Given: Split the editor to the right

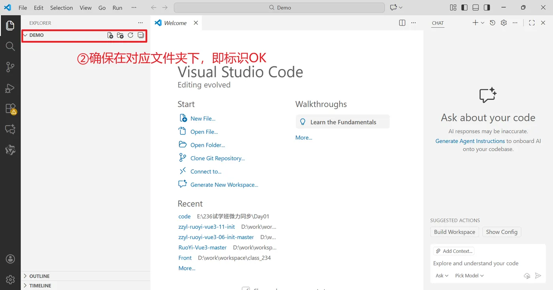Looking at the screenshot, I should (x=402, y=23).
